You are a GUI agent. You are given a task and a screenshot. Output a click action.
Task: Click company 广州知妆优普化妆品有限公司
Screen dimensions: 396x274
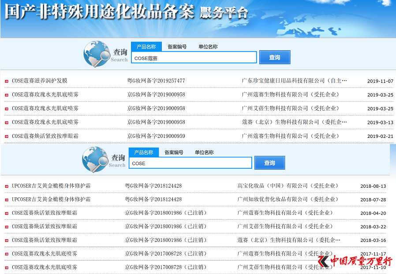[272, 199]
